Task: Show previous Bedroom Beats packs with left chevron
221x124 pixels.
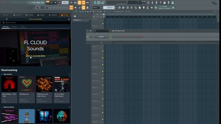Action: (2, 107)
